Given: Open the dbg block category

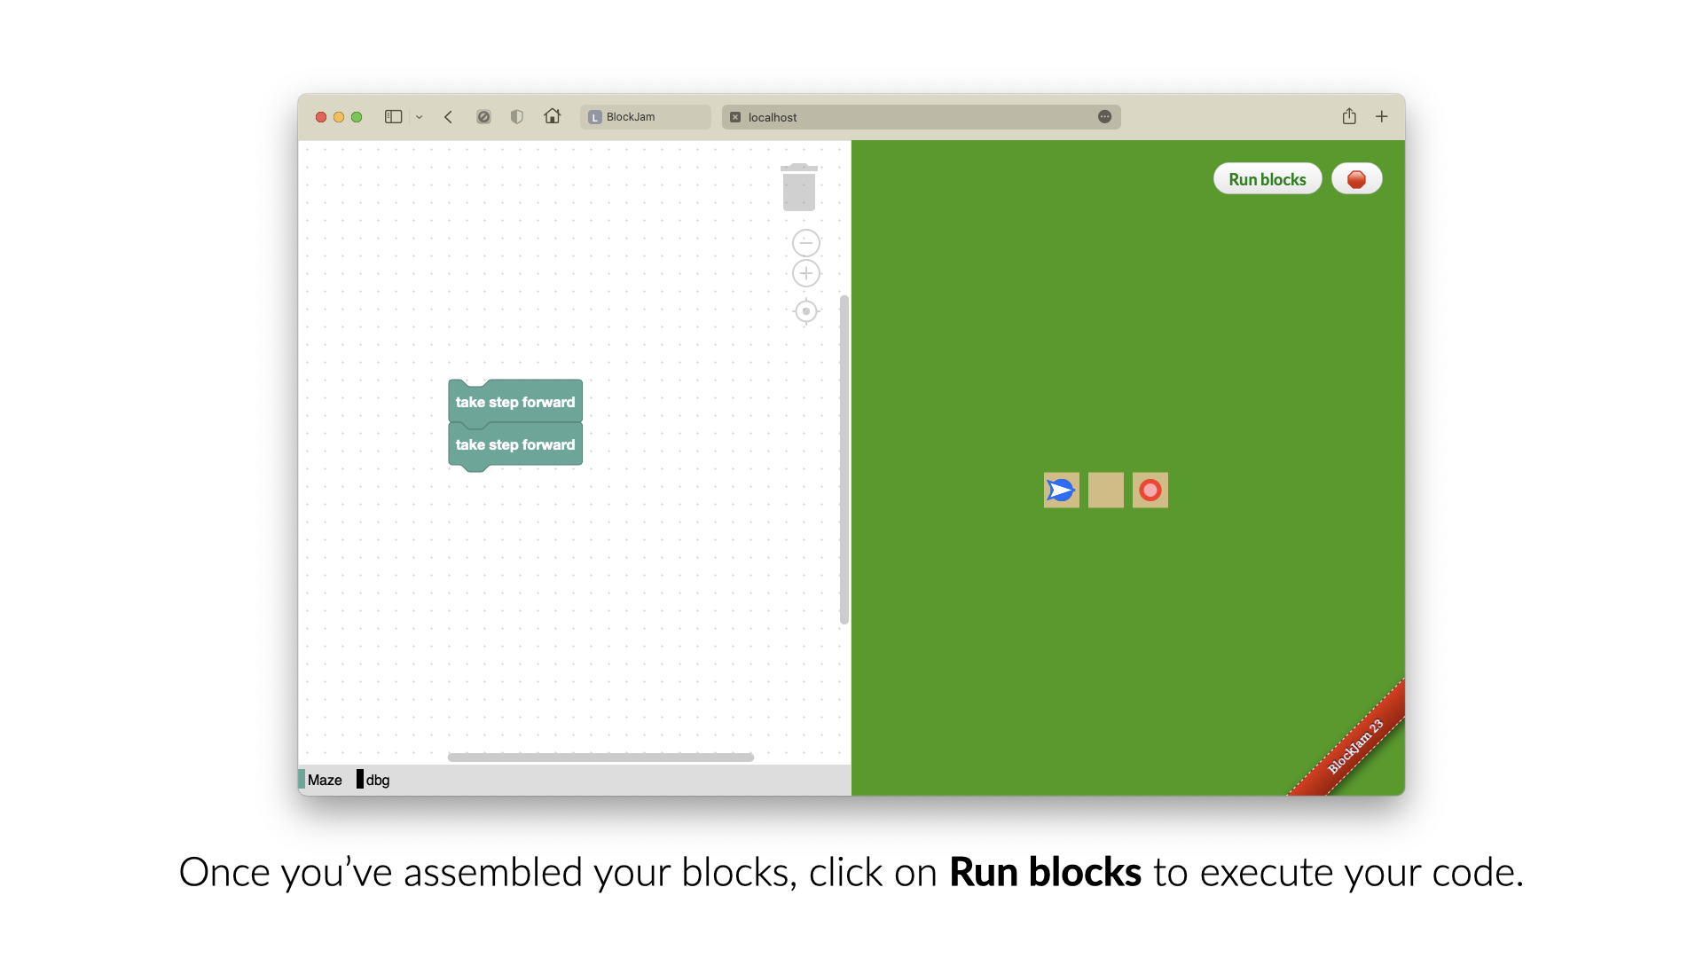Looking at the screenshot, I should (x=373, y=780).
